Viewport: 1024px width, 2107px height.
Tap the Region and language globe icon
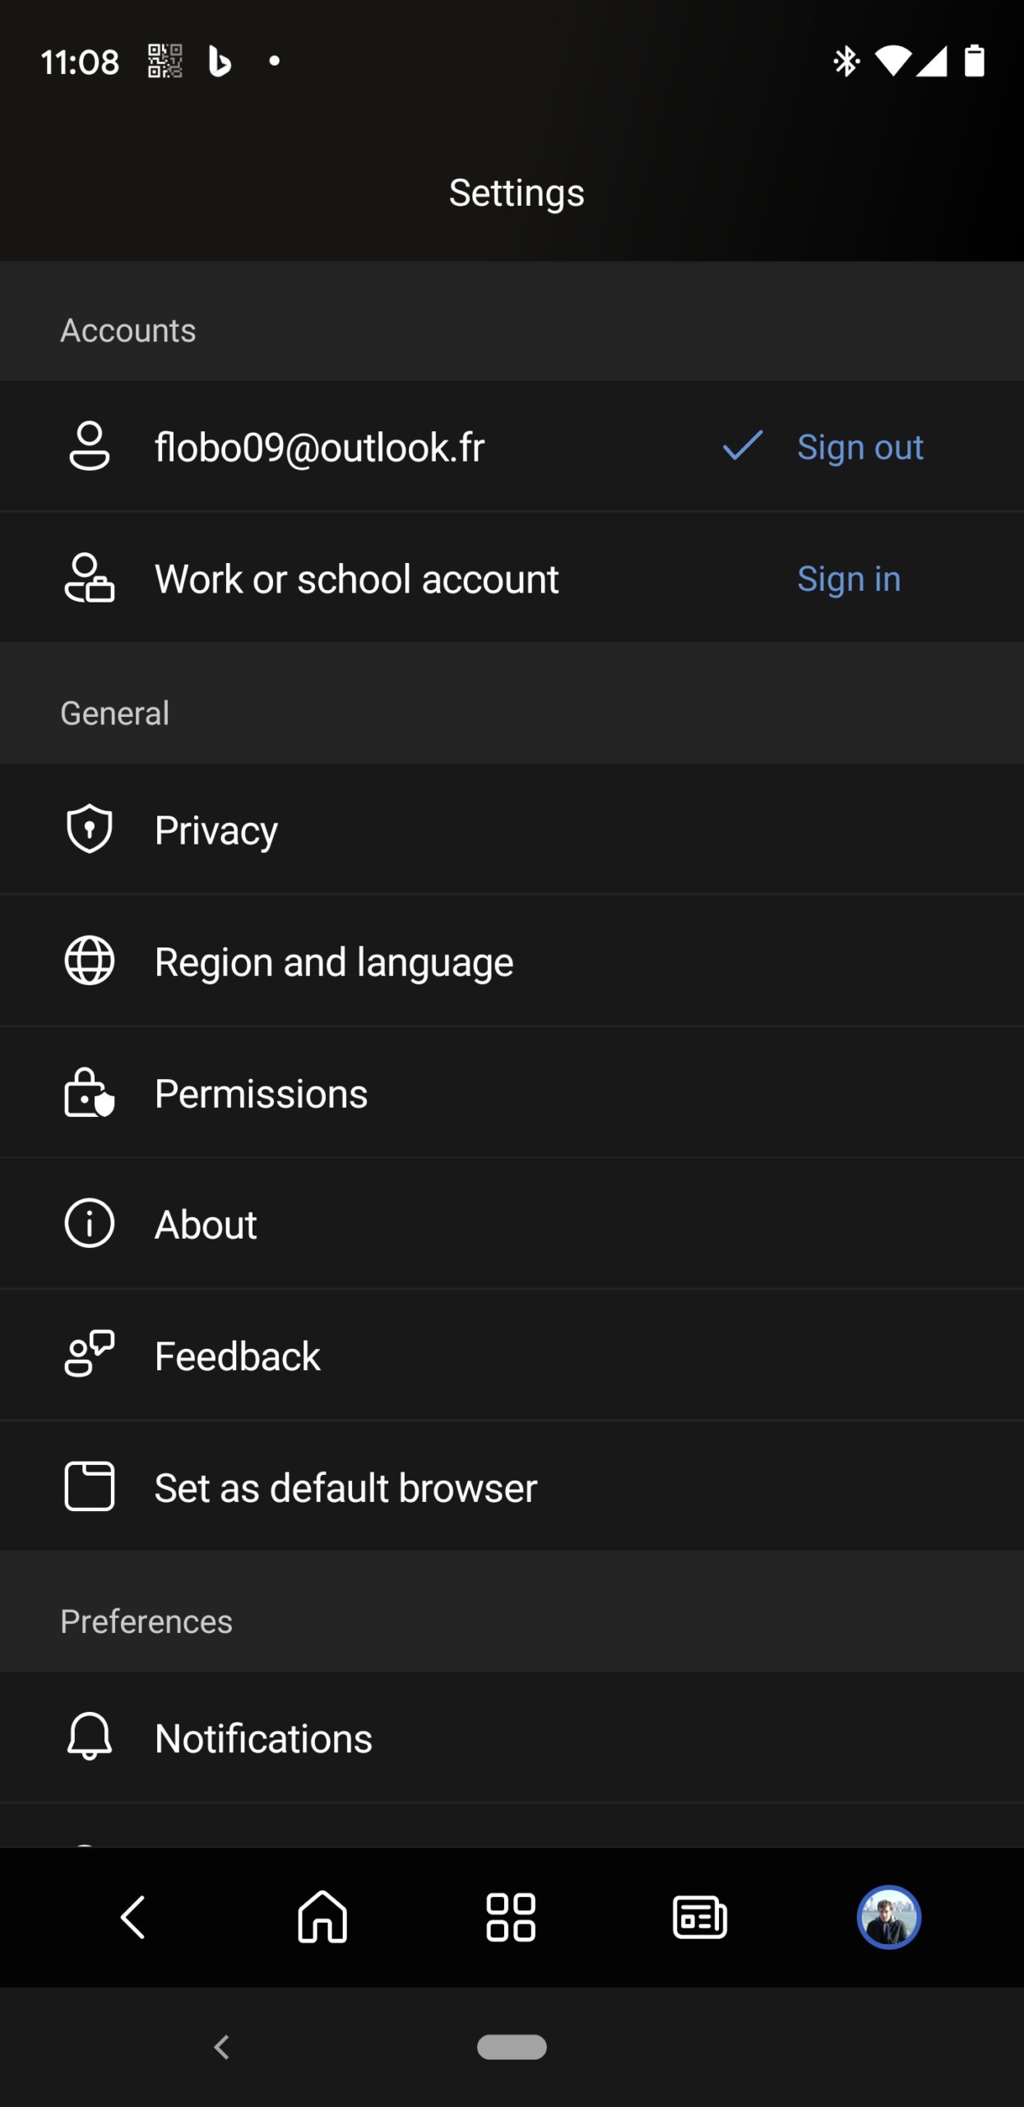pos(89,960)
